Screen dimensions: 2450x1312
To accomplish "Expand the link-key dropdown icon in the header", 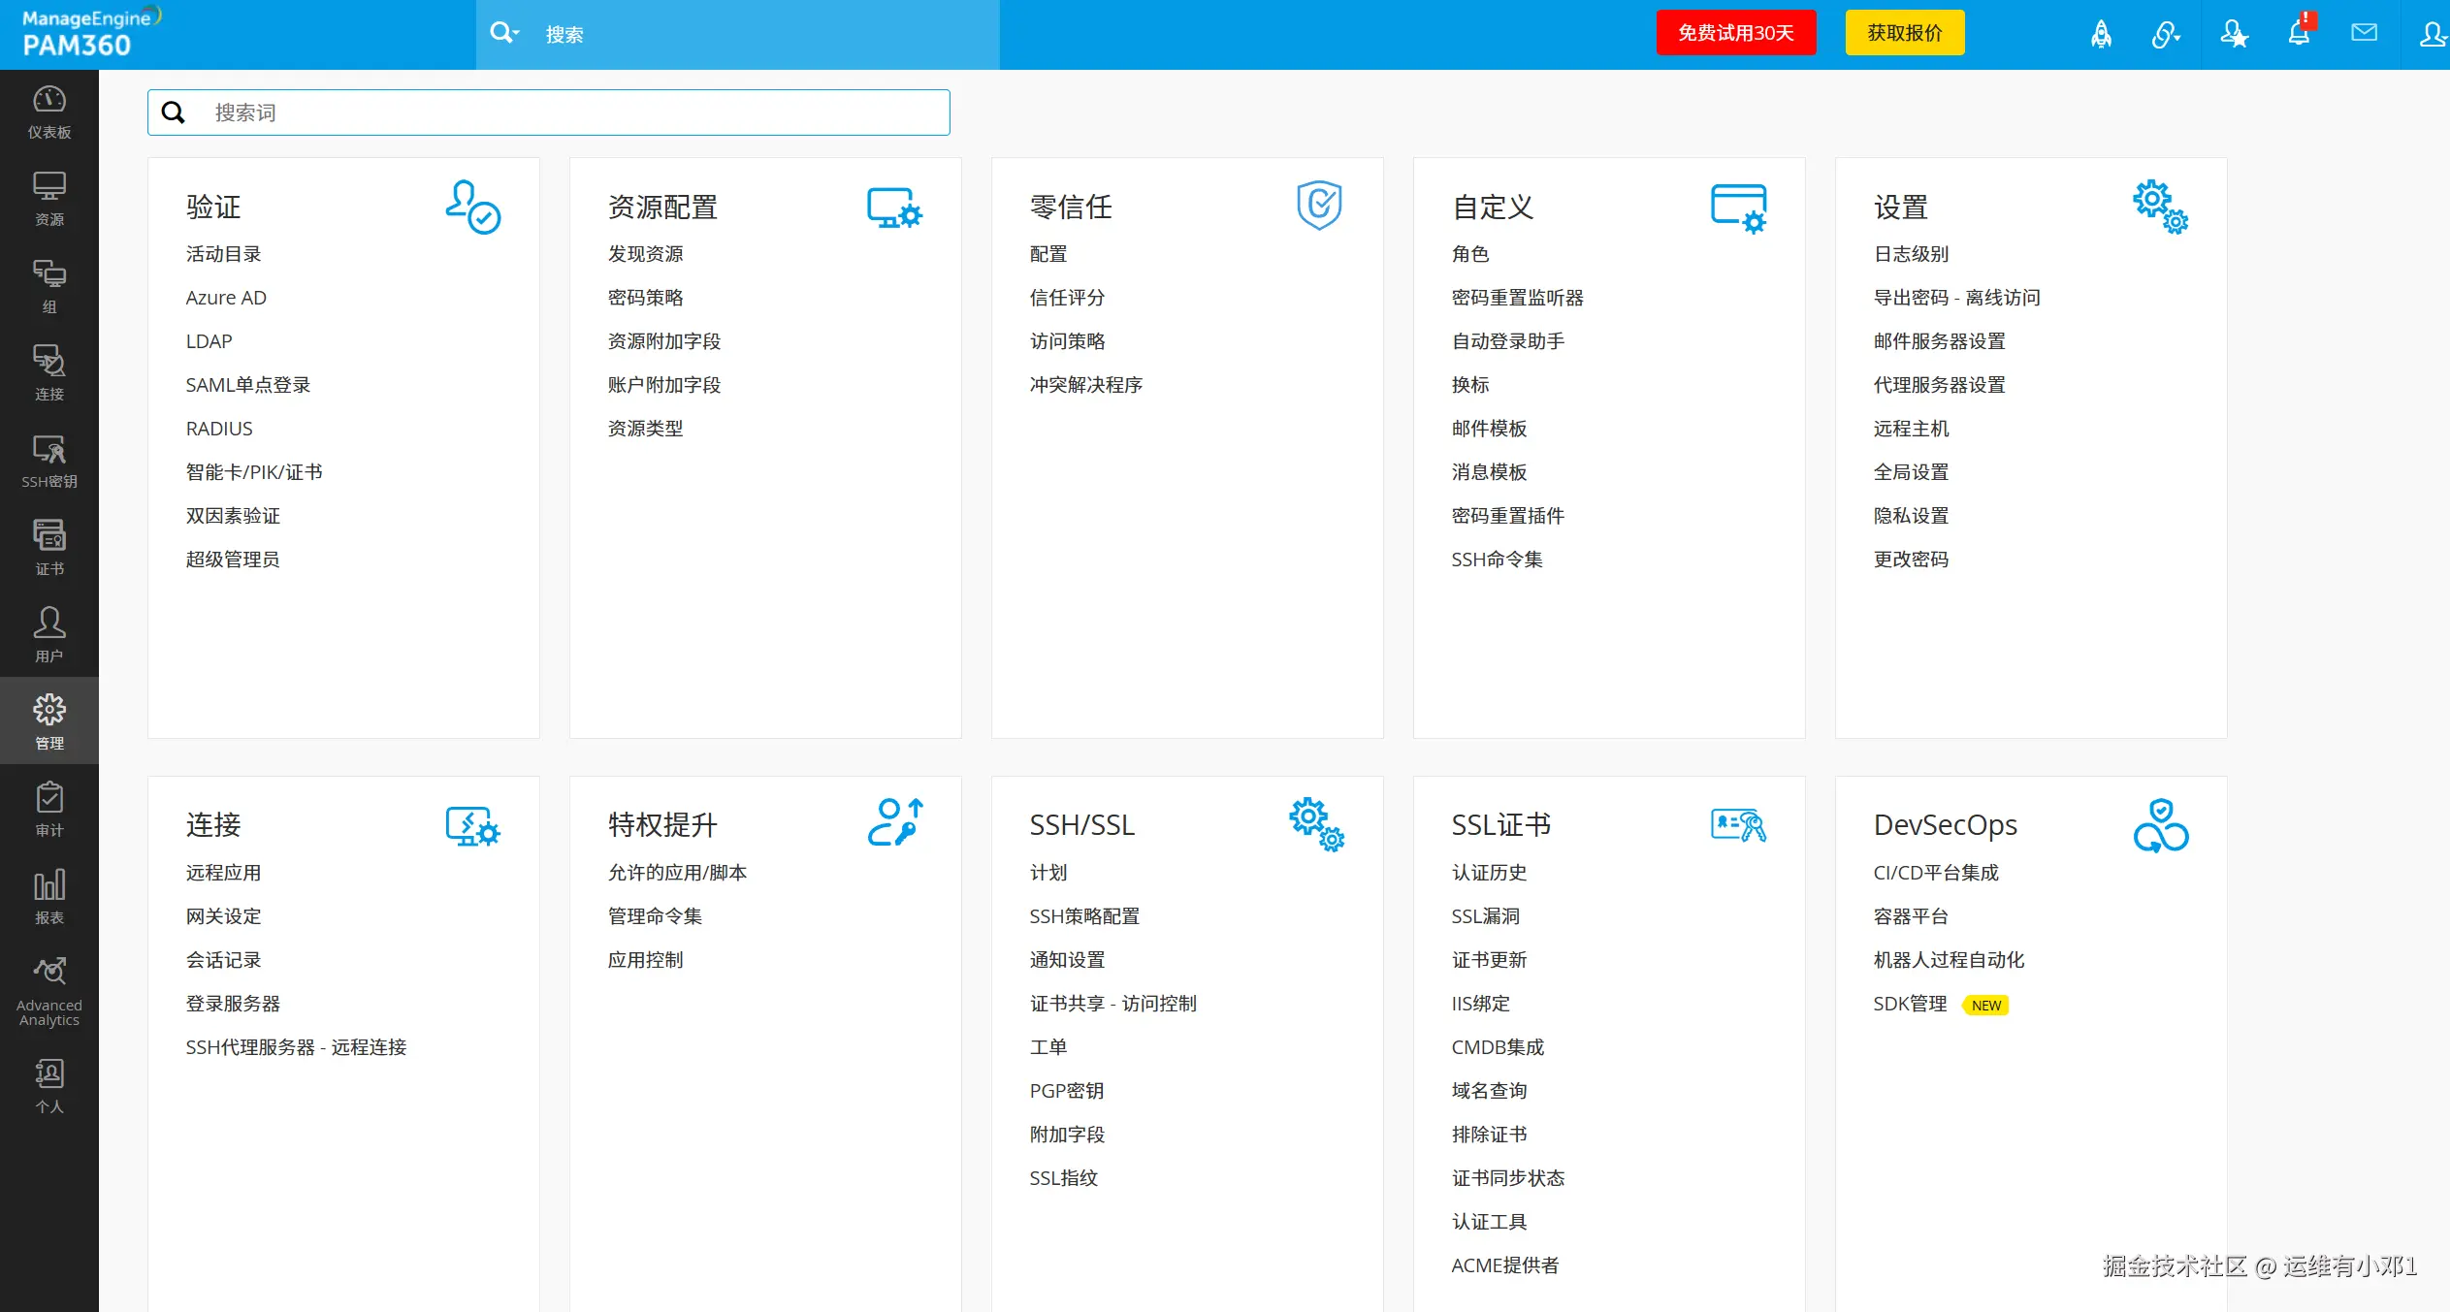I will click(x=2166, y=35).
